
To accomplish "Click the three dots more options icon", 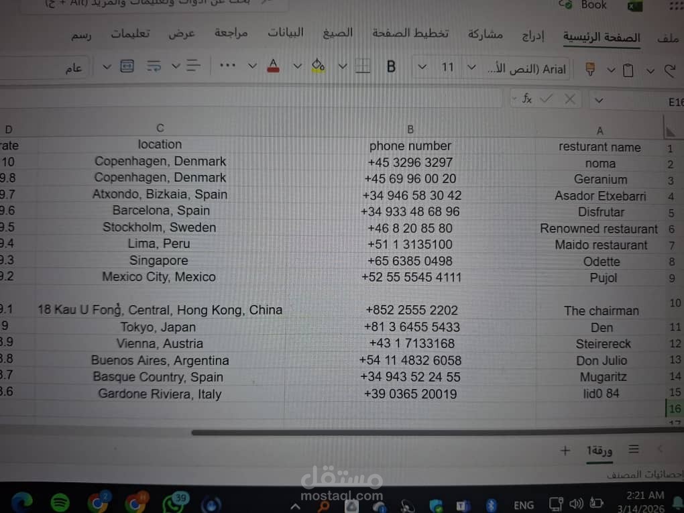I will point(227,66).
